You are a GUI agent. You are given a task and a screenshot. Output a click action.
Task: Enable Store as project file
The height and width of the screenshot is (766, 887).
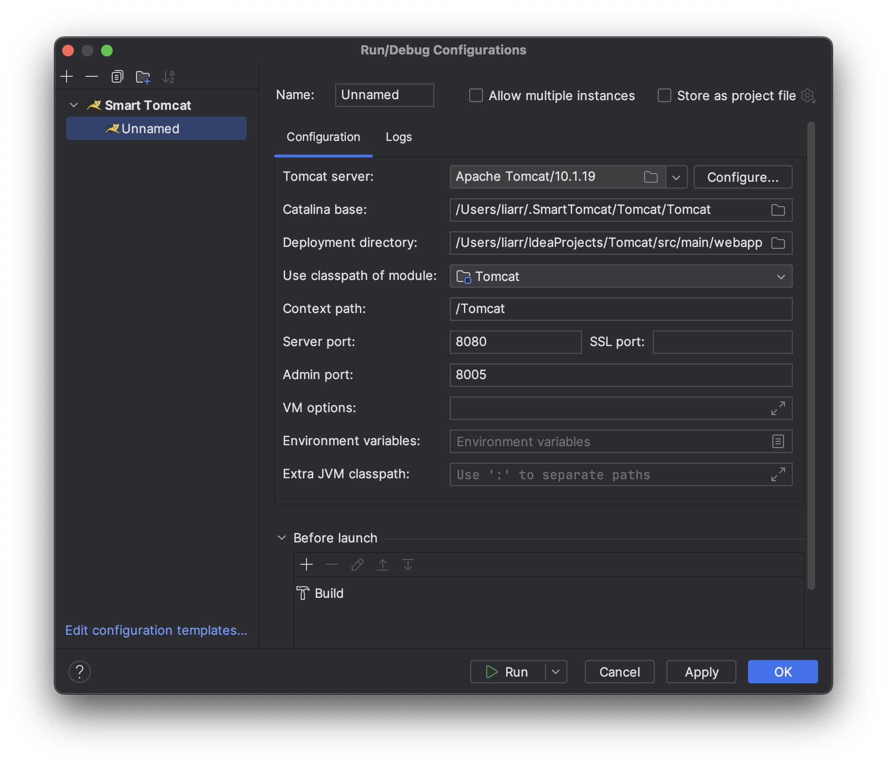coord(665,95)
